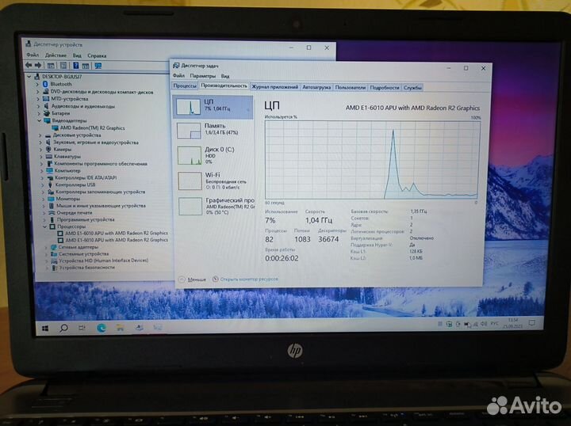
Task: Select the first AMD E1-6010 APU processor entry
Action: 117,233
